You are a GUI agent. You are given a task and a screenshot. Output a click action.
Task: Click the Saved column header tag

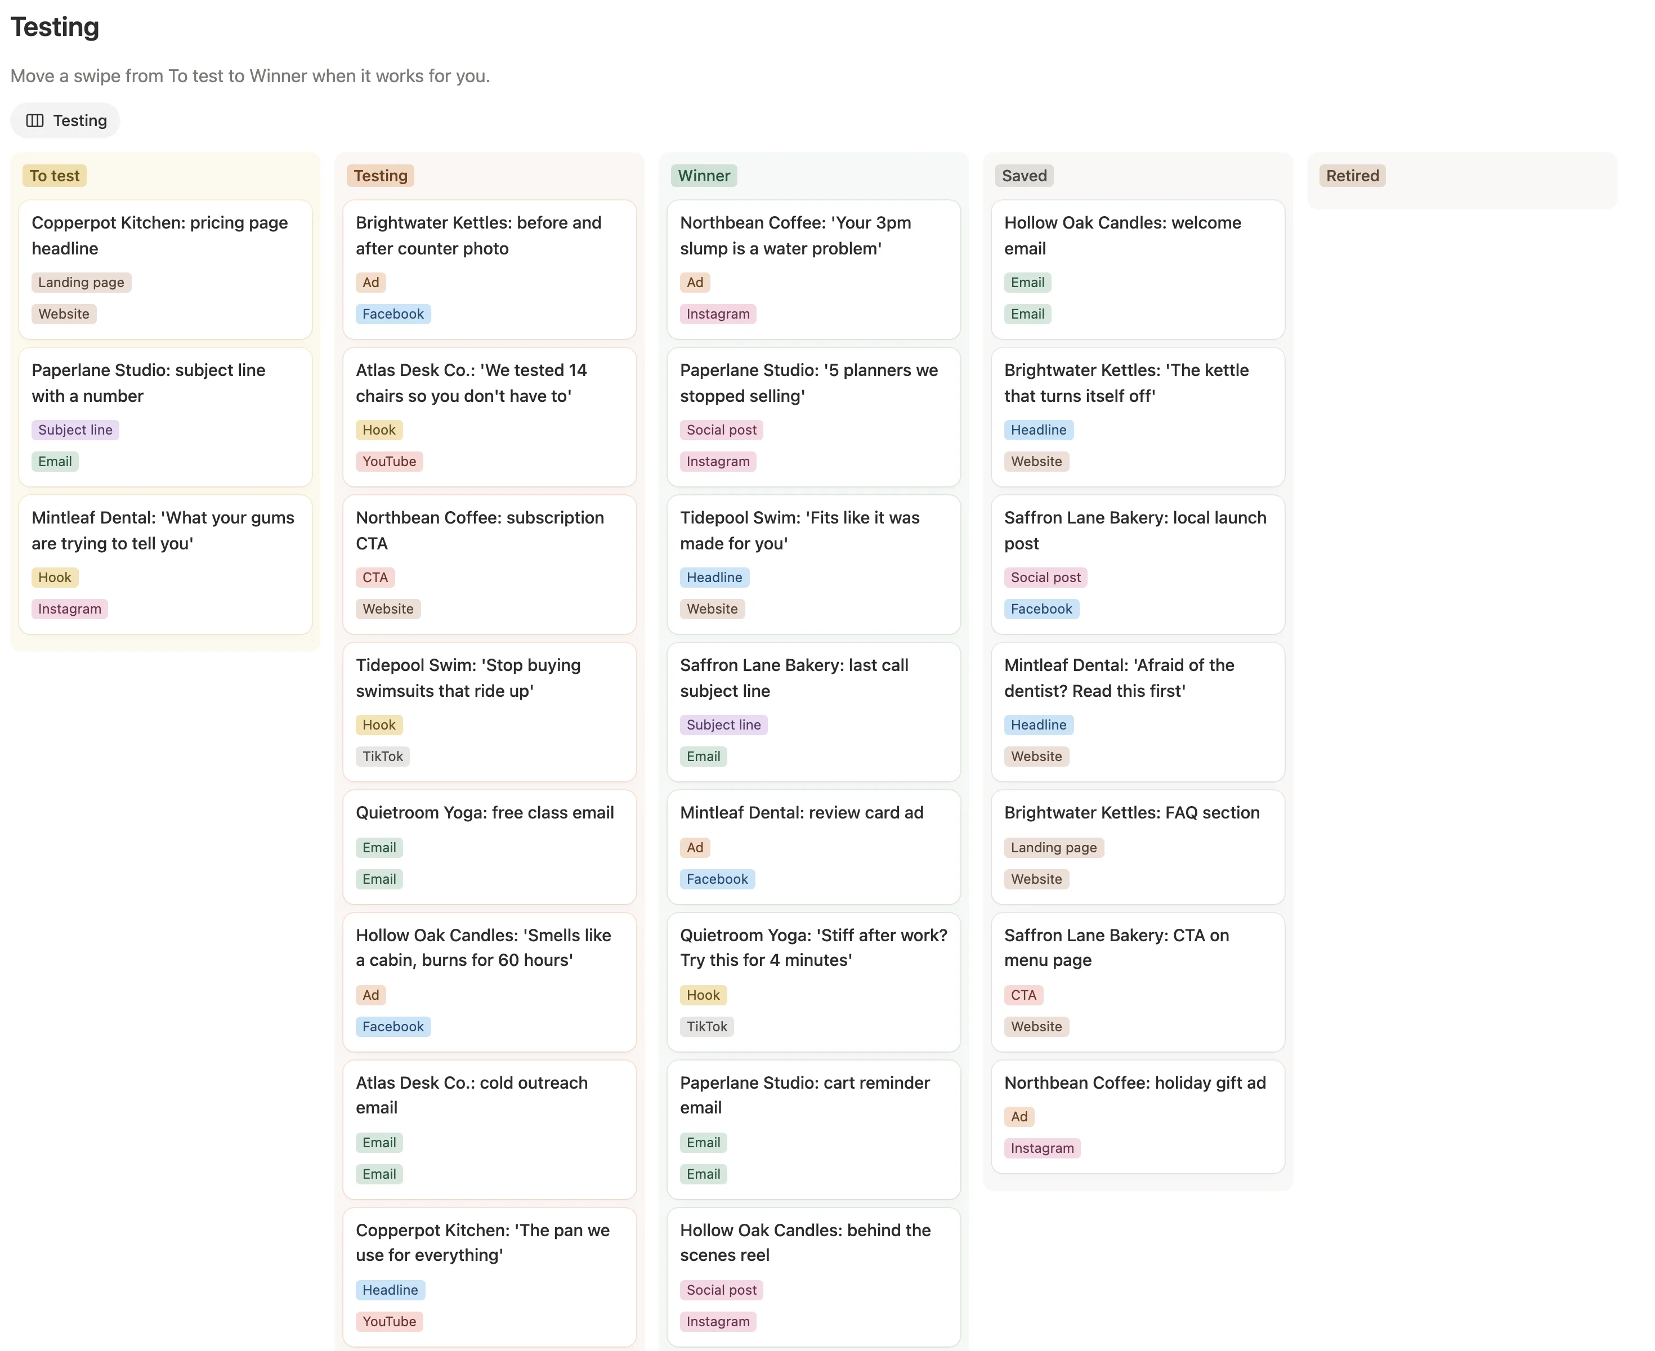(x=1024, y=176)
